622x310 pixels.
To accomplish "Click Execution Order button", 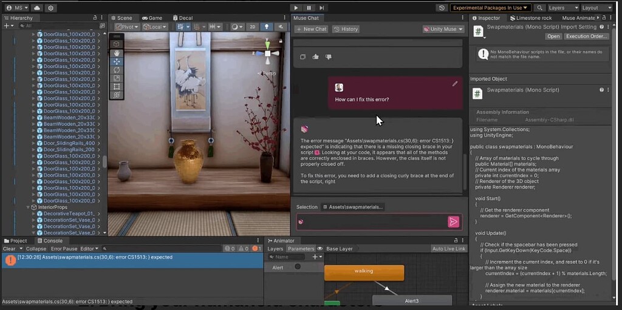I will click(x=586, y=36).
